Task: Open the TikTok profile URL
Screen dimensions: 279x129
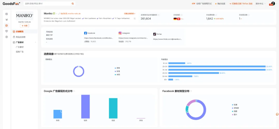Action: [167, 39]
